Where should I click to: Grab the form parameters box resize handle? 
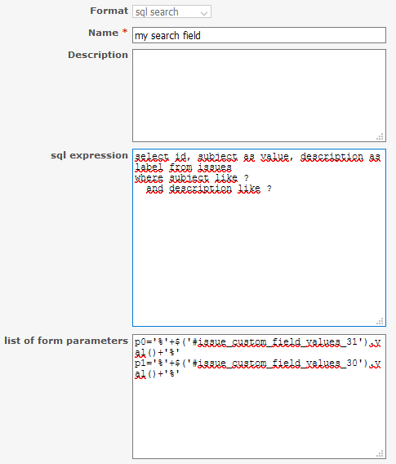coord(380,453)
